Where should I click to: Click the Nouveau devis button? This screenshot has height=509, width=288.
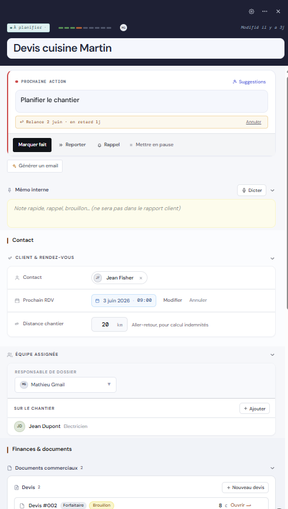pyautogui.click(x=245, y=488)
